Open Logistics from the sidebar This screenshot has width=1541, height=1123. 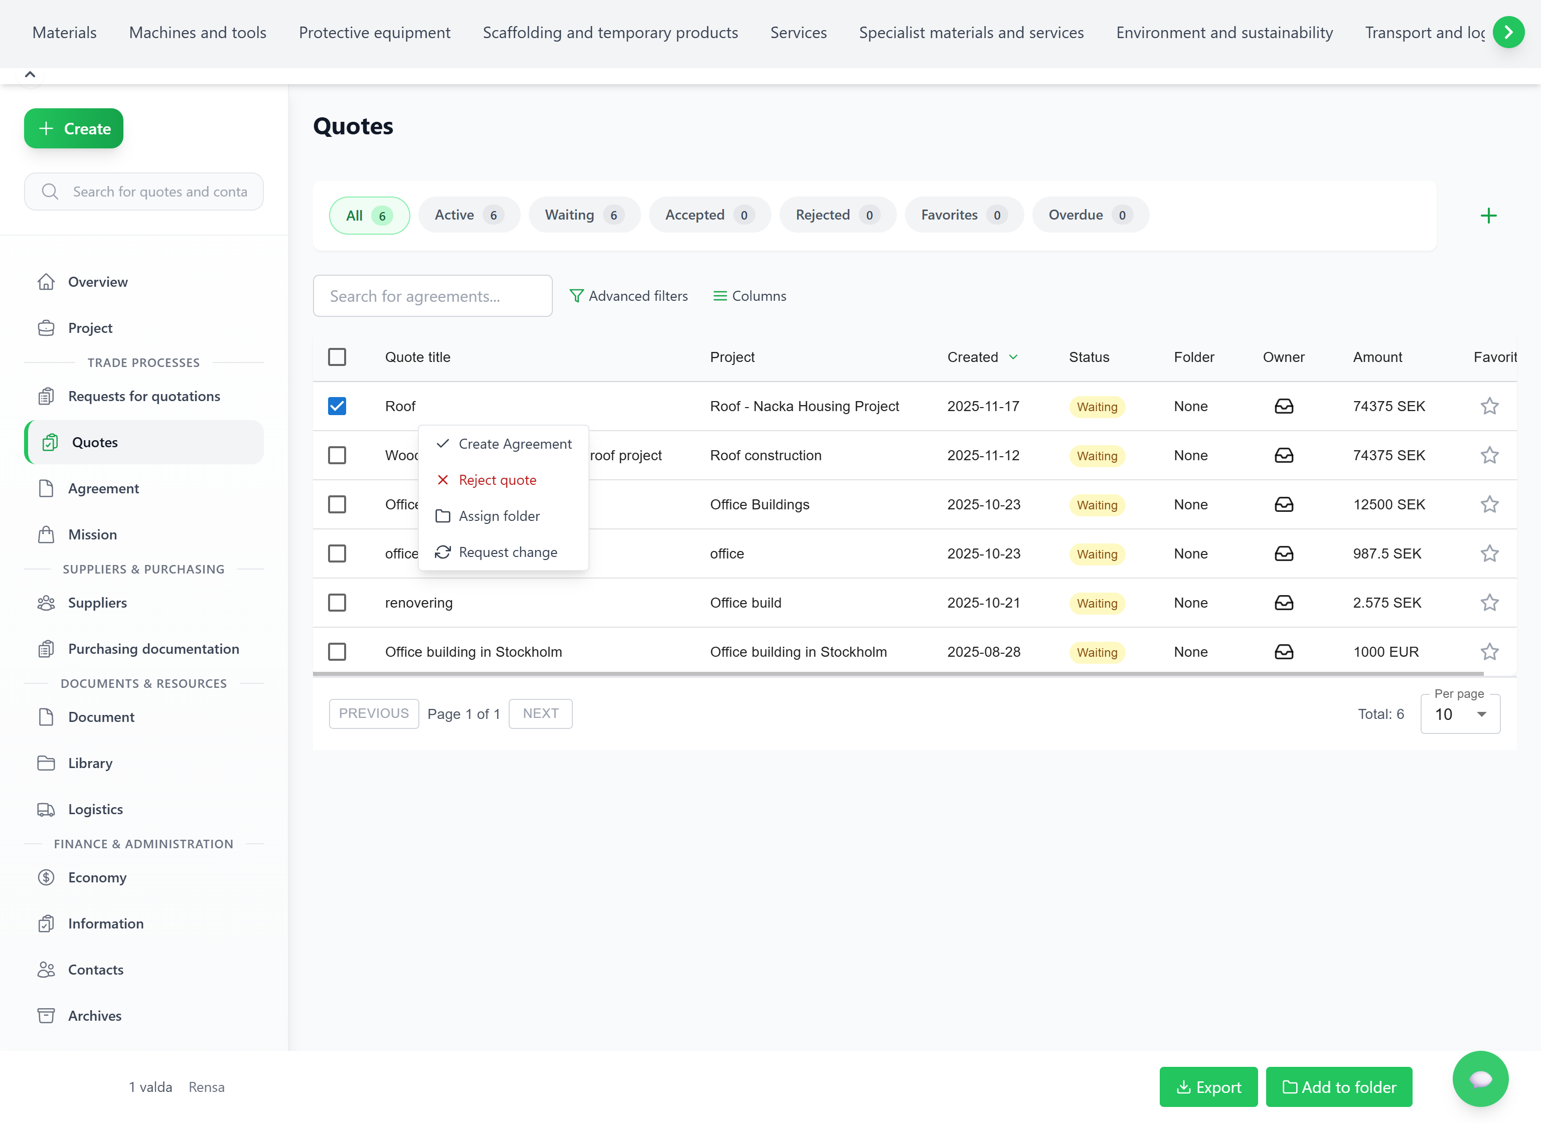click(x=95, y=809)
